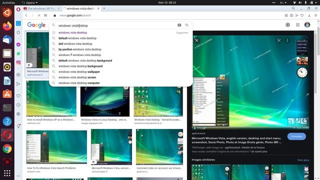Close the image preview panel
The image size is (320, 180).
[x=196, y=40]
